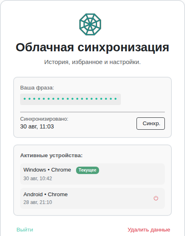This screenshot has height=236, width=185.
Task: Select the Windows • Chrome device name
Action: [47, 170]
